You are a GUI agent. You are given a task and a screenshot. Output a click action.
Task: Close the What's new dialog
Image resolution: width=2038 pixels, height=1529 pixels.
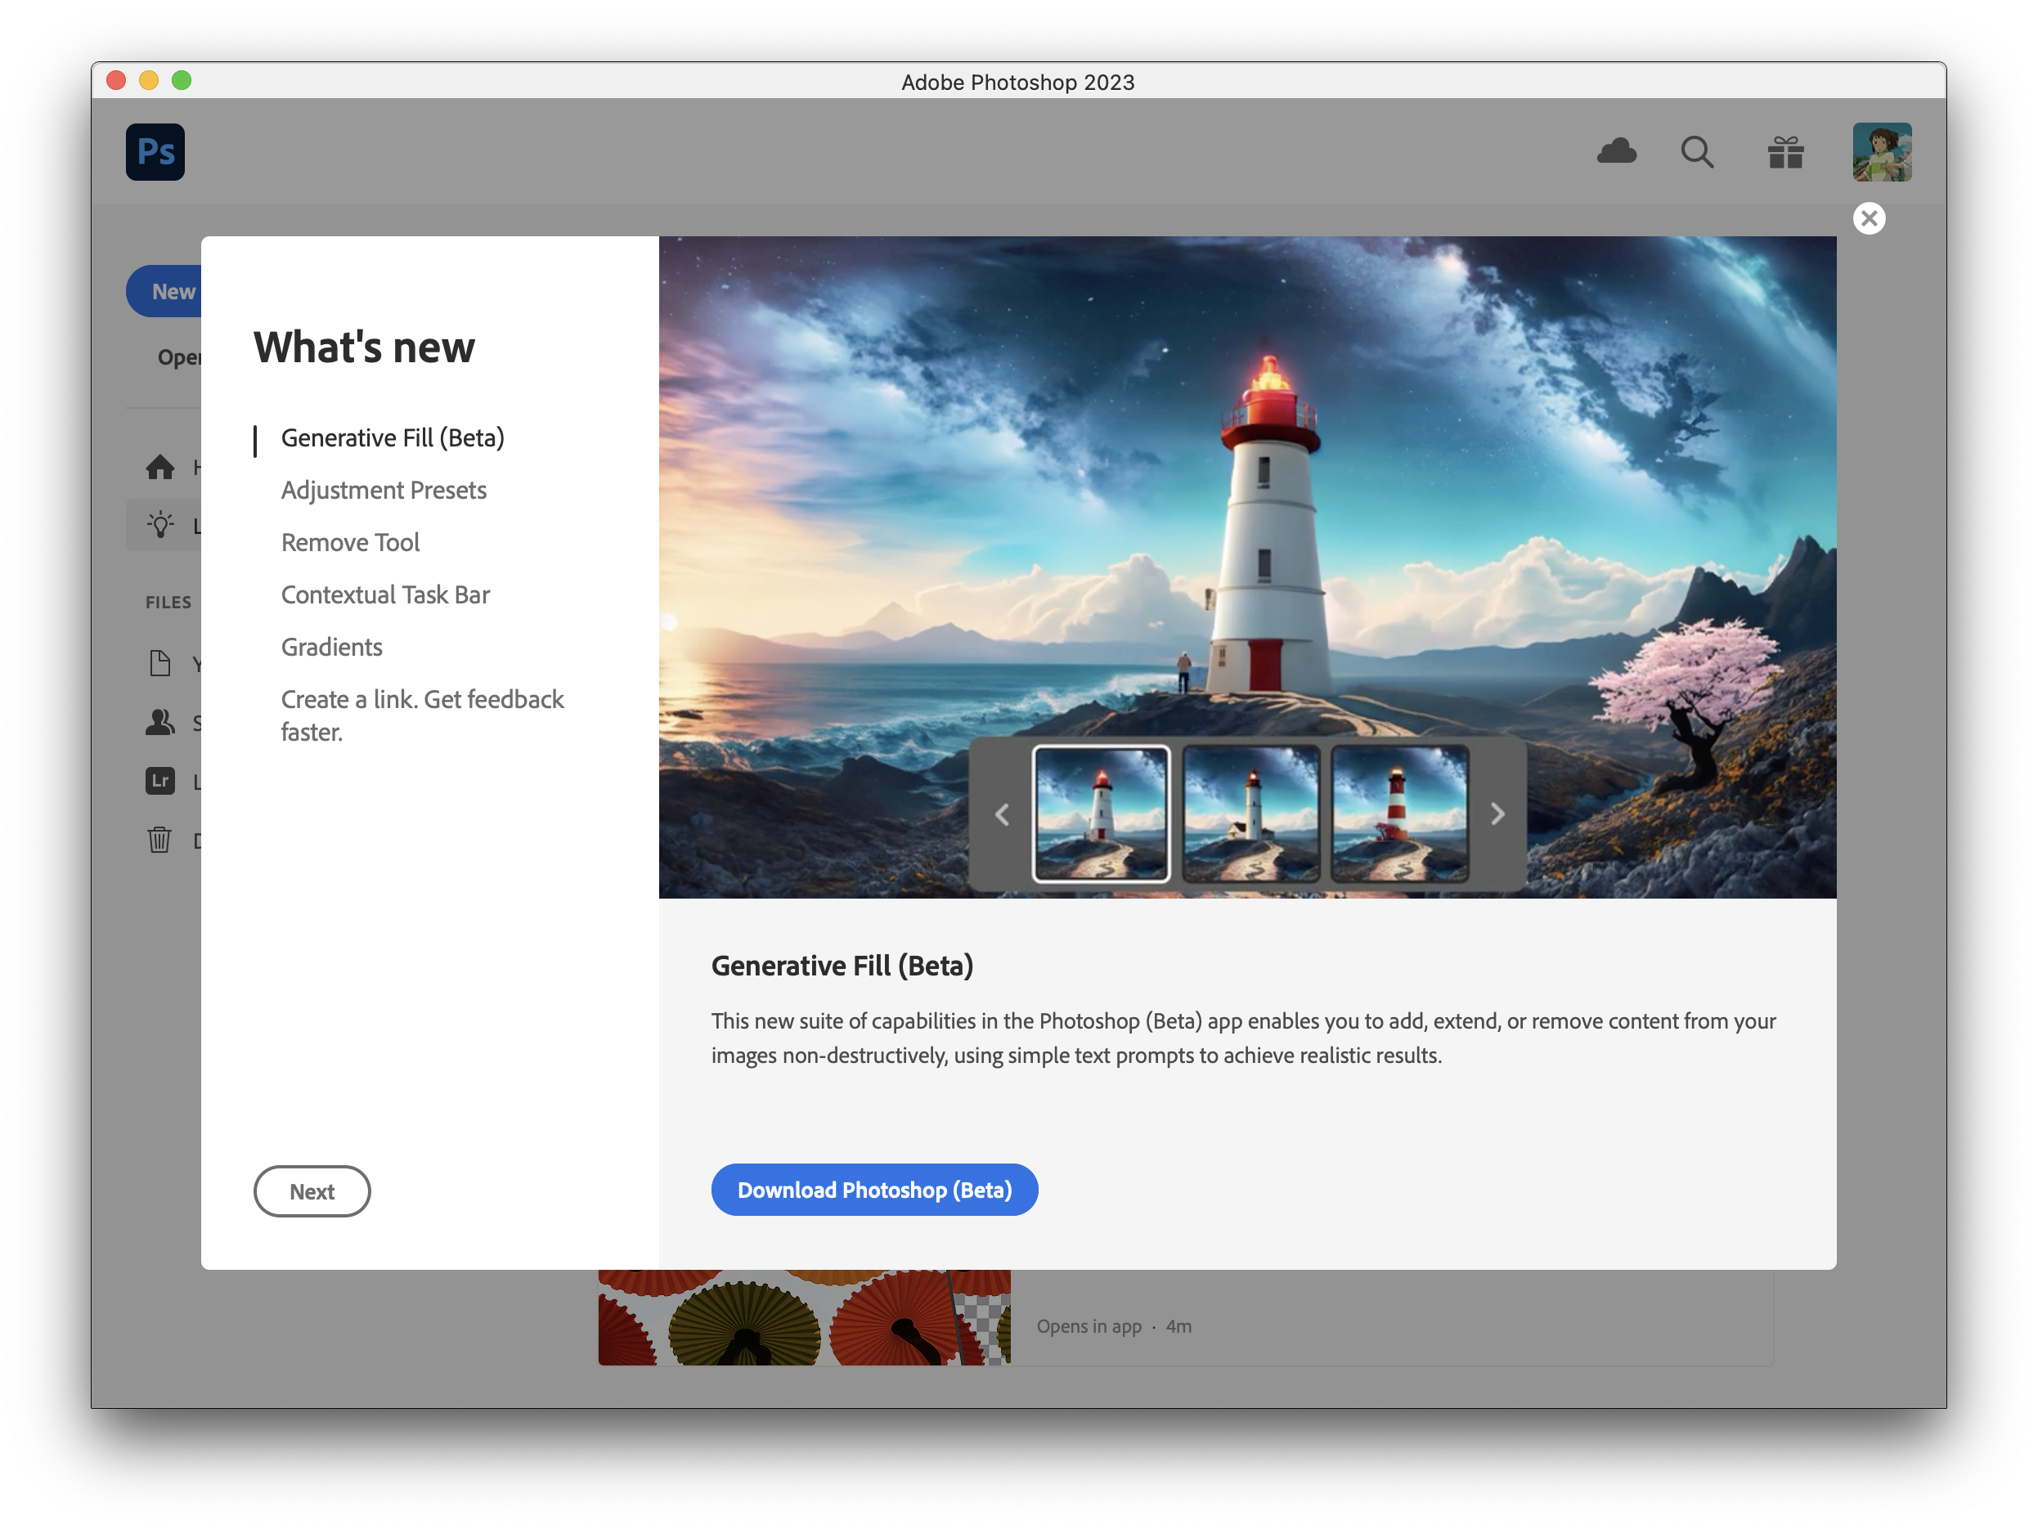1869,218
